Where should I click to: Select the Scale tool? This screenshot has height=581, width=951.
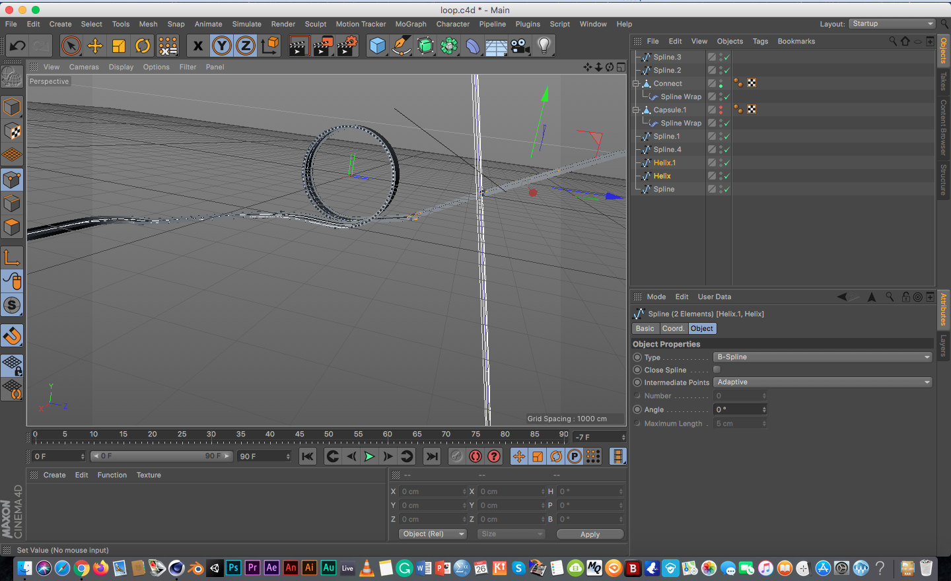coord(119,46)
